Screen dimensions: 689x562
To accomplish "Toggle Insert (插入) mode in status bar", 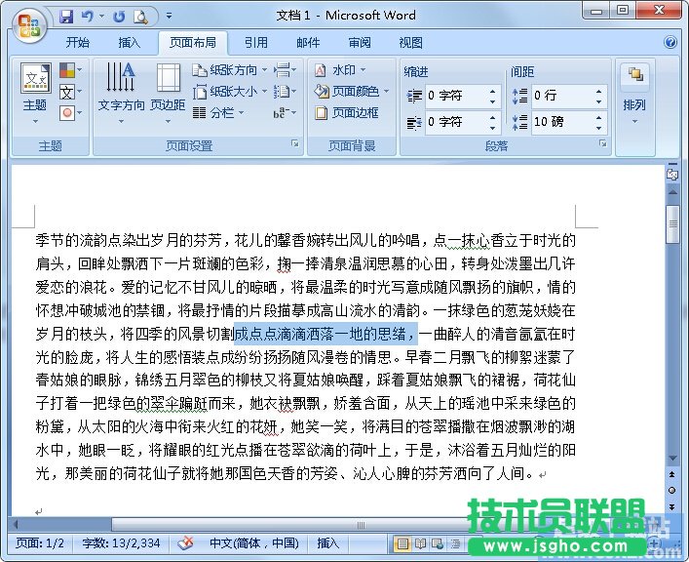I will [x=328, y=543].
